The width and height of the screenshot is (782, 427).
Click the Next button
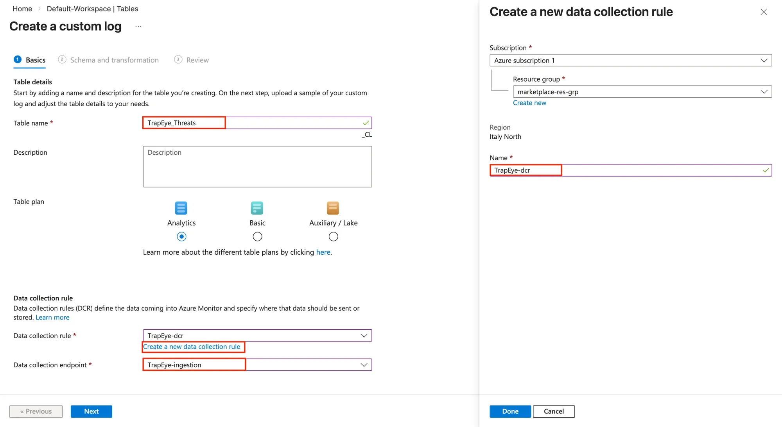(x=91, y=411)
